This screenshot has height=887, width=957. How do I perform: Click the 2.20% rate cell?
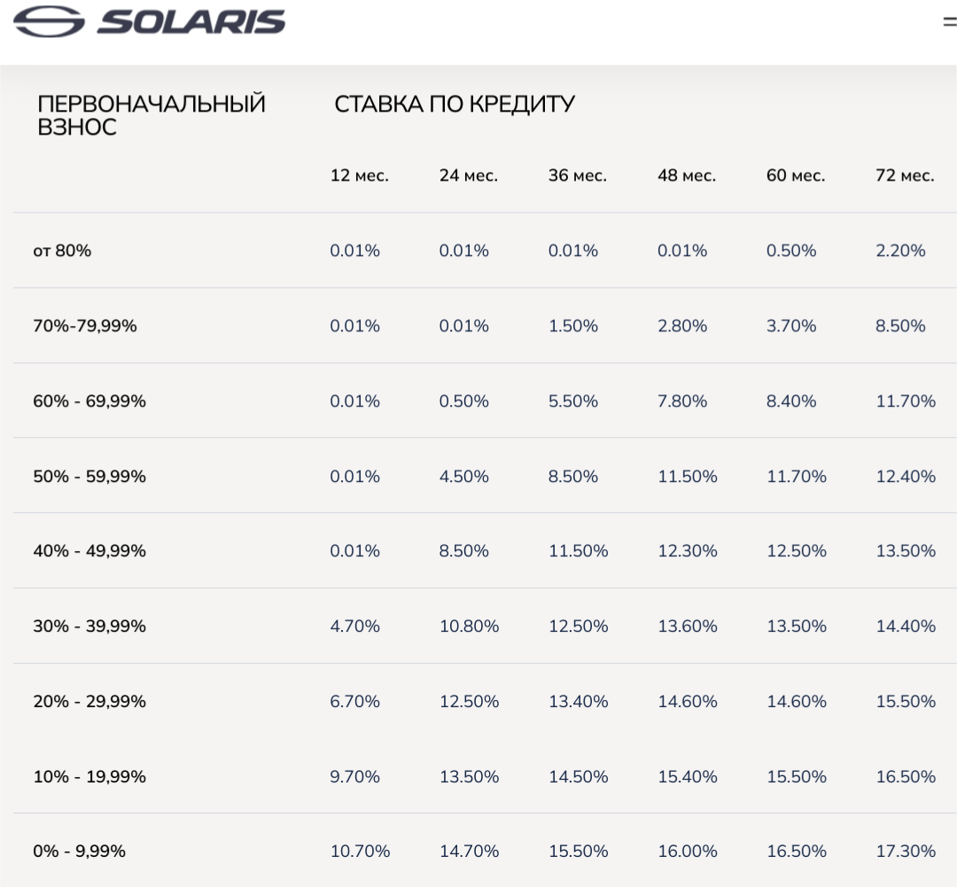coord(900,251)
